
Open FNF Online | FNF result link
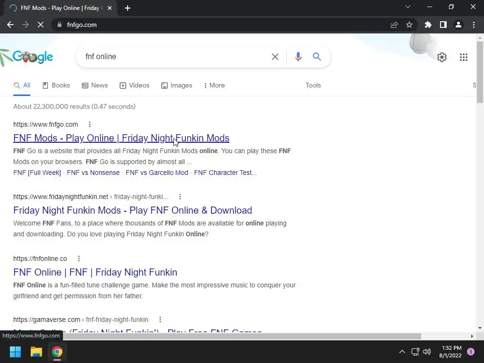95,272
